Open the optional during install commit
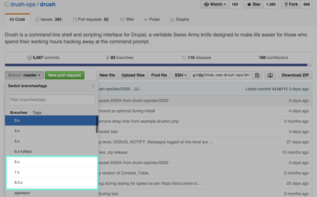The width and height of the screenshot is (317, 197). 127,111
